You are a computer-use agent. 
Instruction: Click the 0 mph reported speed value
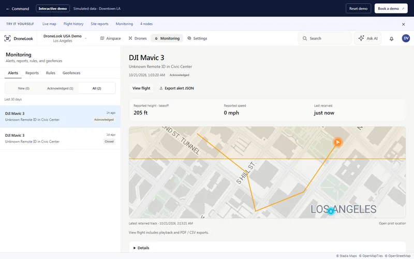tap(231, 113)
